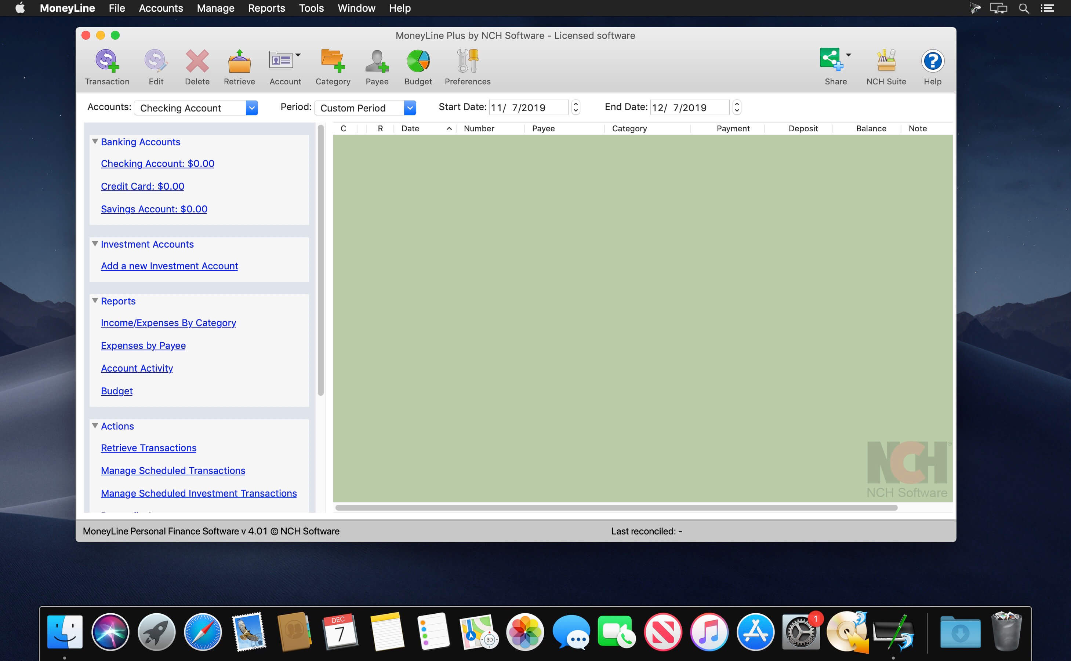Click the Transaction toolbar icon

tap(107, 62)
